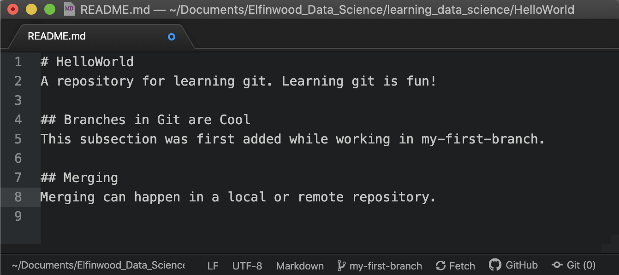Change the UTF-8 file encoding
This screenshot has width=619, height=275.
tap(247, 266)
